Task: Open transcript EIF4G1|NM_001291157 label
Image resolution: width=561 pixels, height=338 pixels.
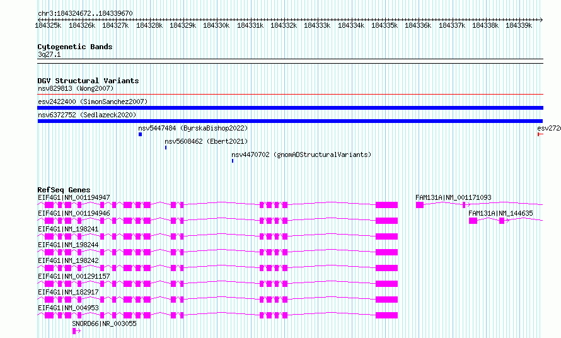Action: tap(74, 276)
